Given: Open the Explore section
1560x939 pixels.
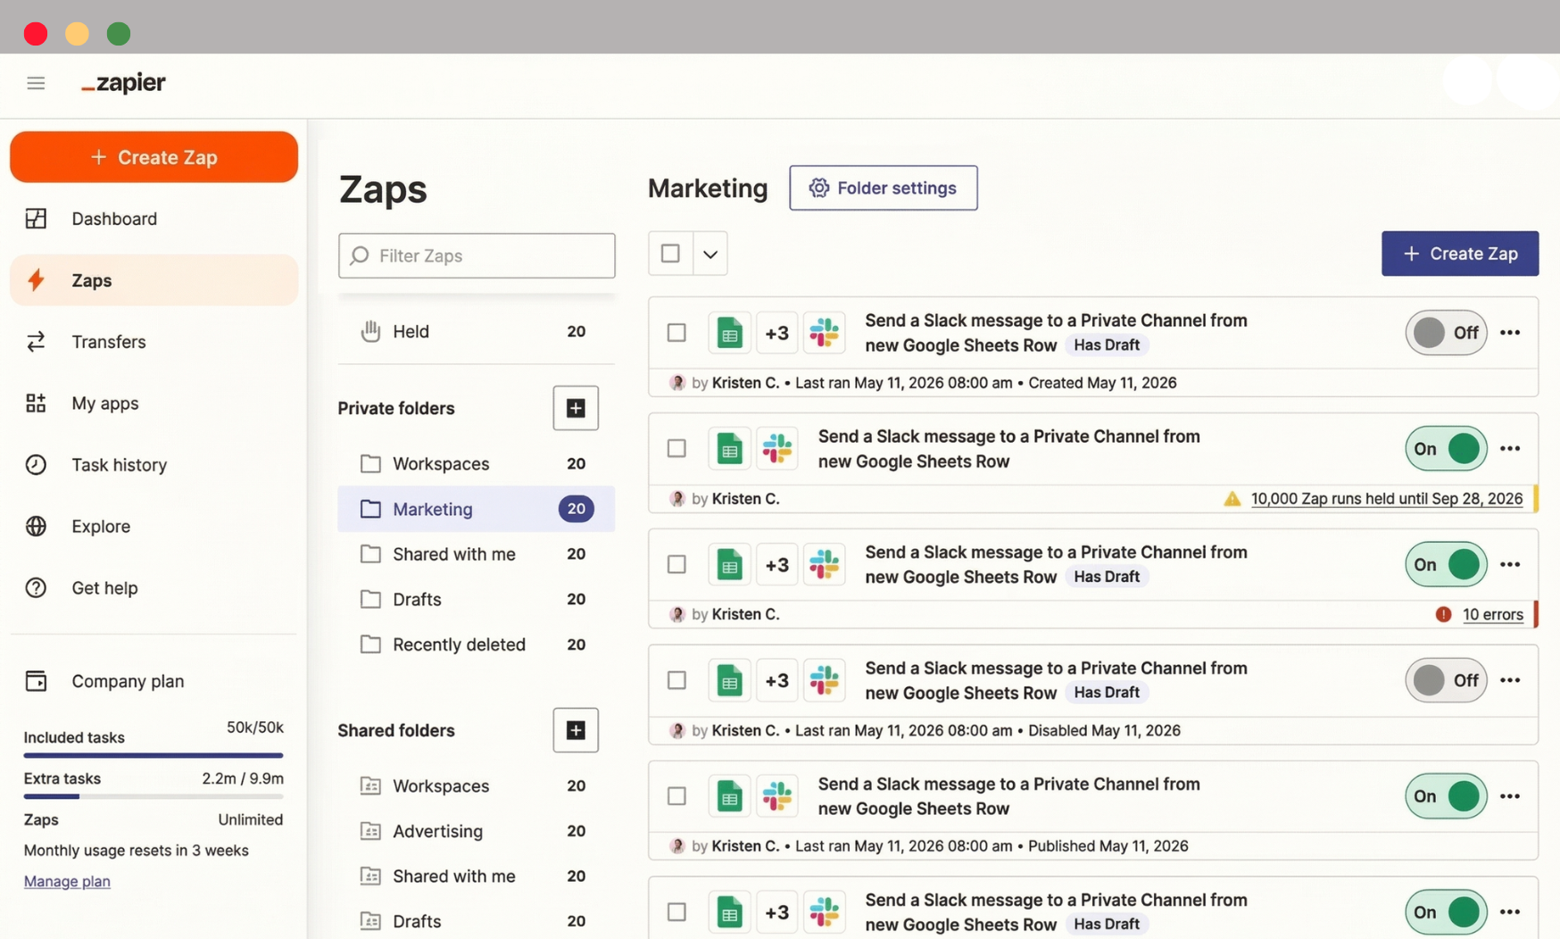Looking at the screenshot, I should point(100,526).
